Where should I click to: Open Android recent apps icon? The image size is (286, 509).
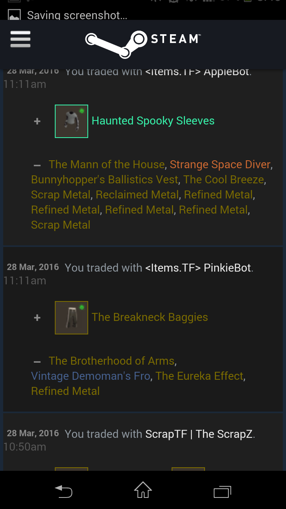click(x=222, y=492)
